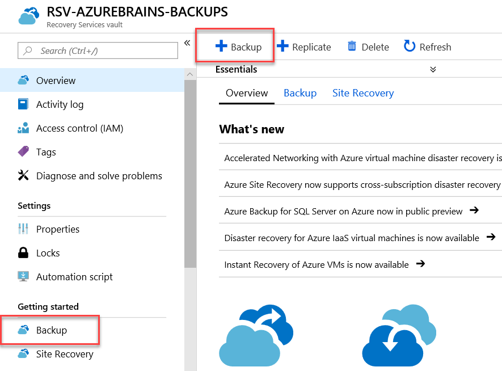
Task: Collapse the sidebar with double chevron
Action: [187, 43]
